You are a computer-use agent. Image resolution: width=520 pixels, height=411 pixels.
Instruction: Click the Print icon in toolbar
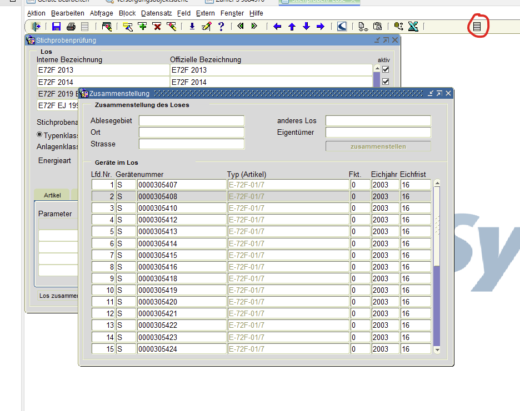point(71,26)
